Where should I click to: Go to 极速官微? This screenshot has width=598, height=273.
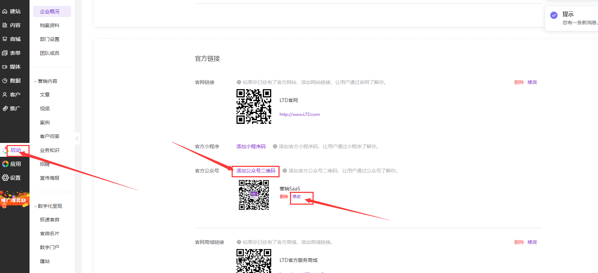point(50,220)
